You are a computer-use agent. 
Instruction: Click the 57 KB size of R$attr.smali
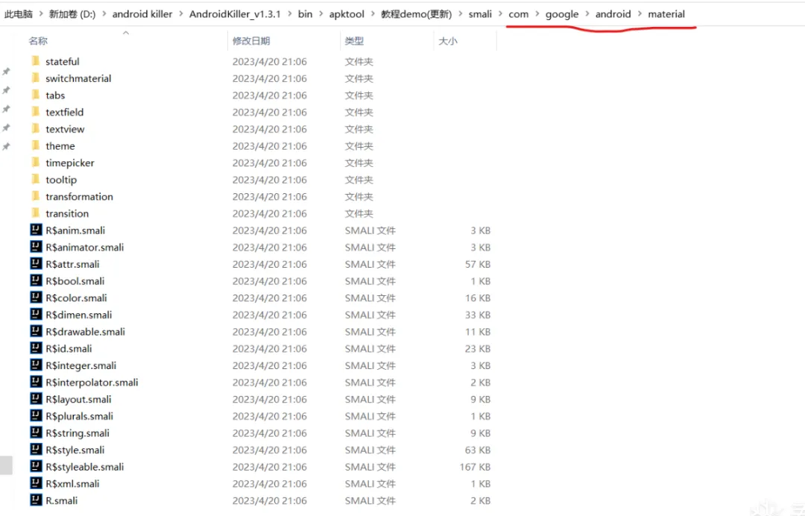(478, 264)
